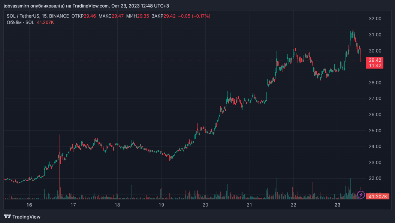Image resolution: width=395 pixels, height=223 pixels.
Task: Click the 27.00 price axis label
Action: (375, 99)
